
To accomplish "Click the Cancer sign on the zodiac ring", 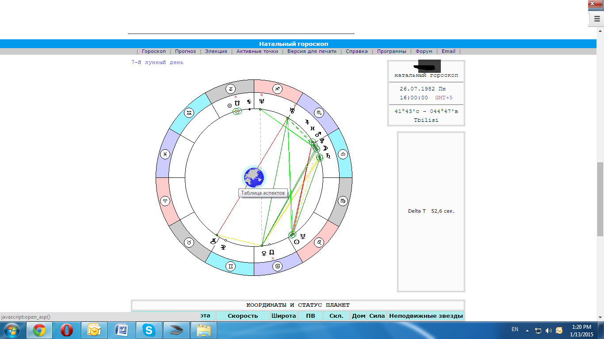I will coord(278,267).
